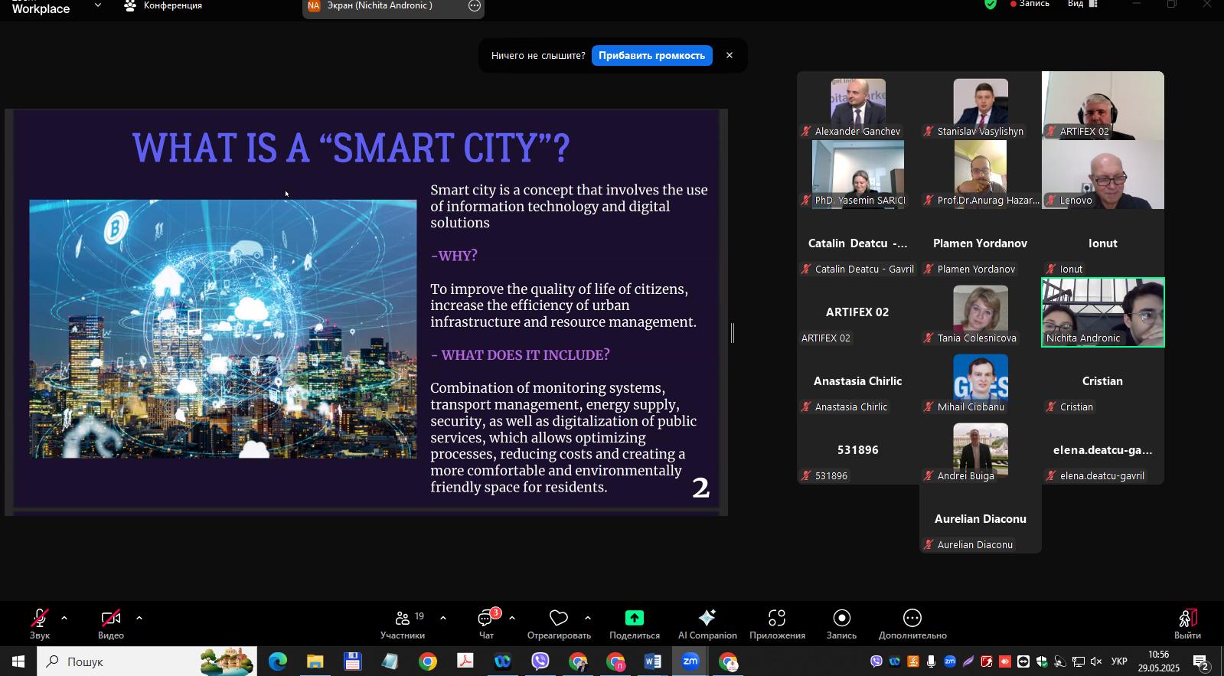Image resolution: width=1224 pixels, height=676 pixels.
Task: Open Microsoft Word from the taskbar
Action: point(652,661)
